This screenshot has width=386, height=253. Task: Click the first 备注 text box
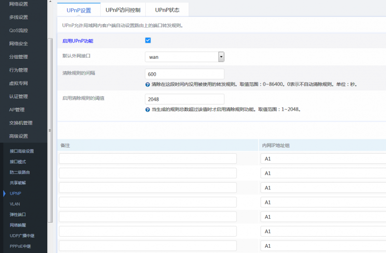pyautogui.click(x=148, y=159)
